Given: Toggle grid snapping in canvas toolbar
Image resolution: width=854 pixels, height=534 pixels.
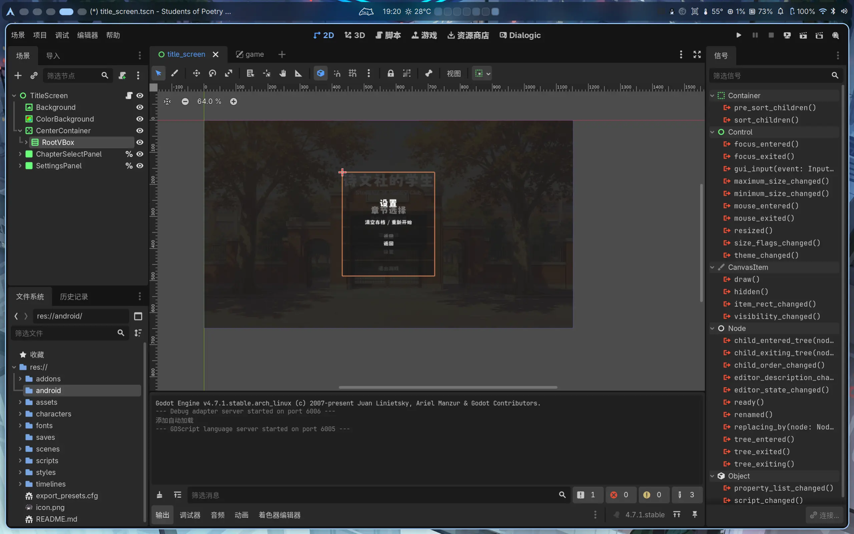Looking at the screenshot, I should click(x=353, y=73).
